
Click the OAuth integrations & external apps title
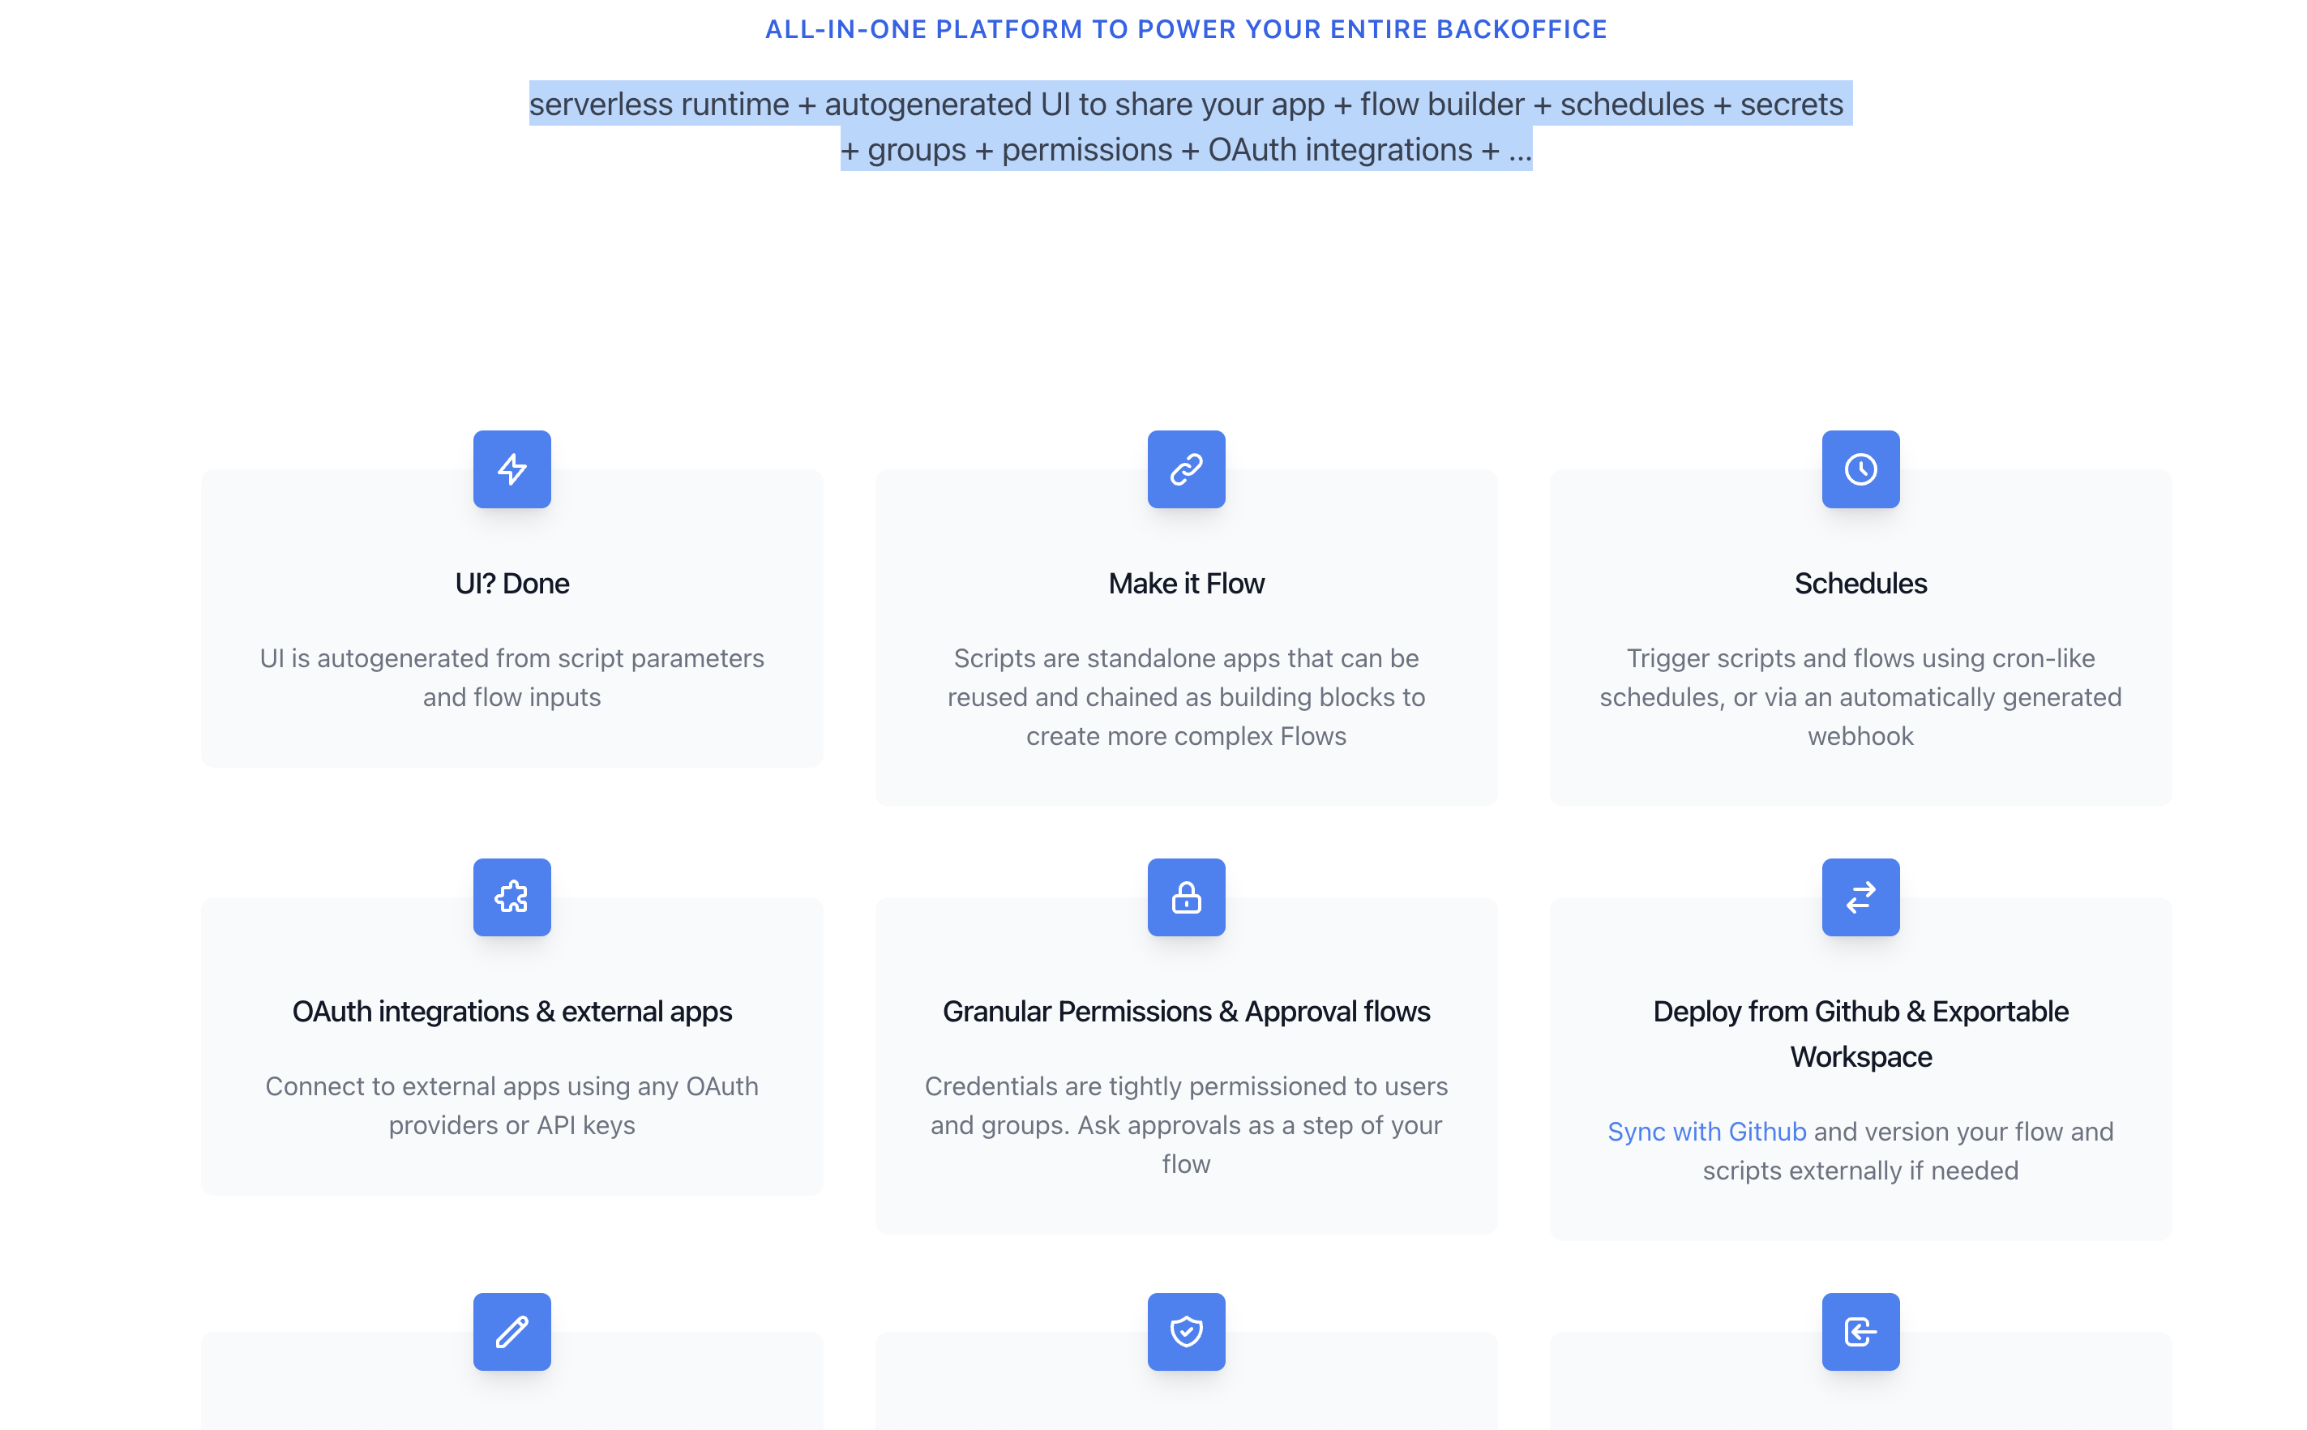click(x=511, y=1011)
